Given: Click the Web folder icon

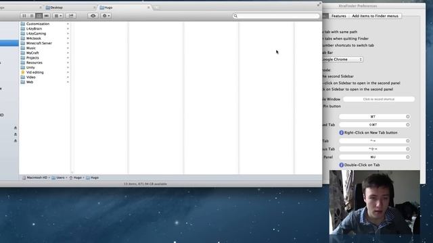Looking at the screenshot, I should [x=23, y=82].
